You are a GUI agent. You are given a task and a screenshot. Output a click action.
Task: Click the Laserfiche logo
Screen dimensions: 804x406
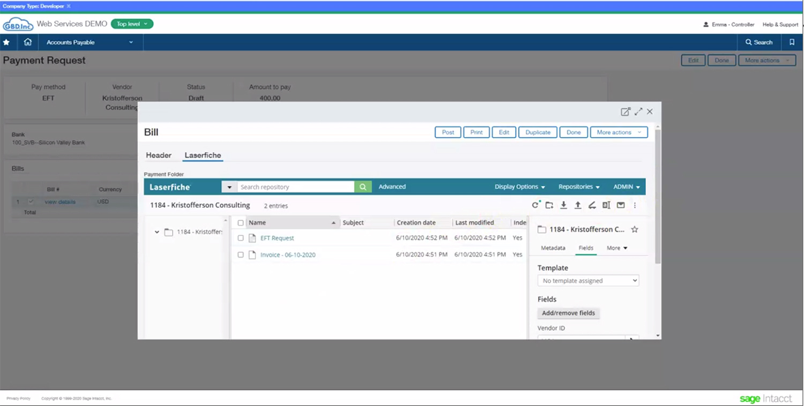pyautogui.click(x=170, y=187)
